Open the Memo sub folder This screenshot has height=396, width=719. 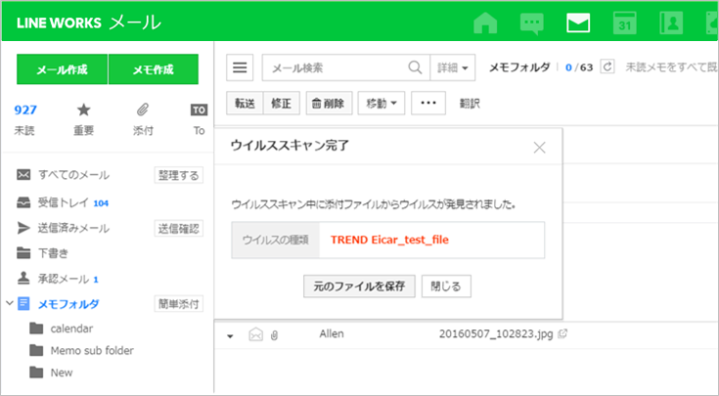coord(91,350)
